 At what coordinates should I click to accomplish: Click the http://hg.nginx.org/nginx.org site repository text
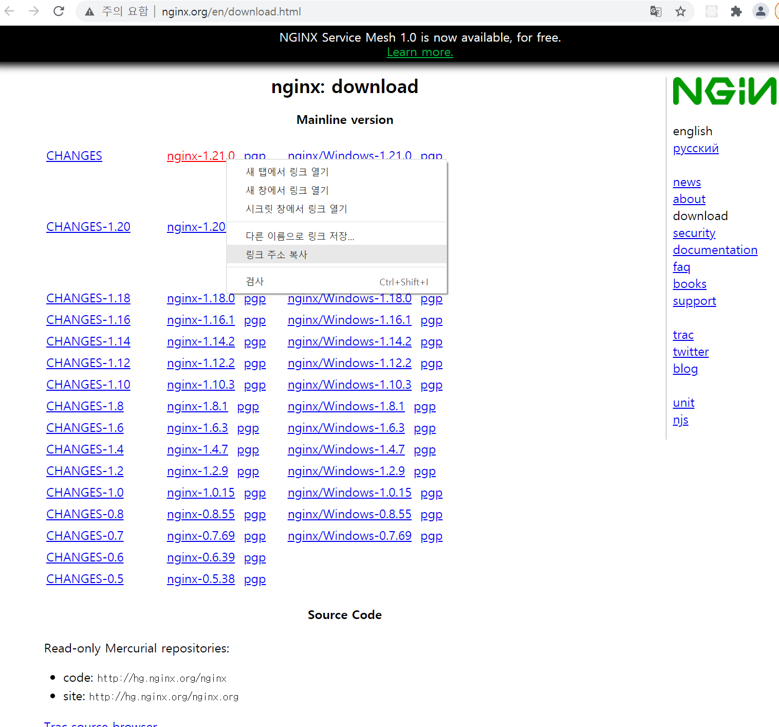click(x=164, y=697)
